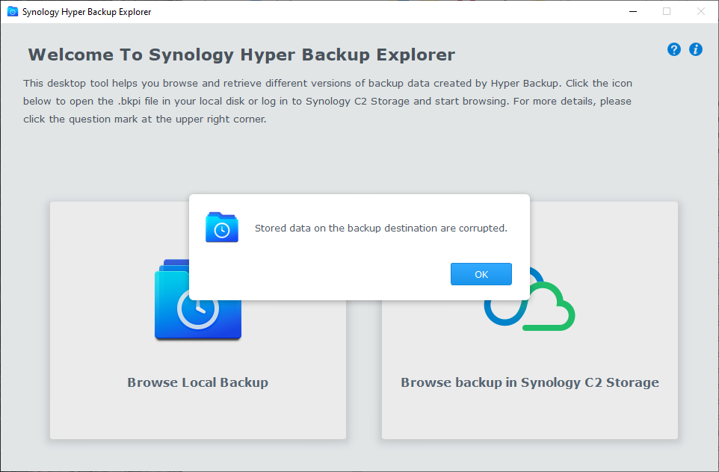The width and height of the screenshot is (719, 472).
Task: Open help via the question mark icon
Action: point(674,50)
